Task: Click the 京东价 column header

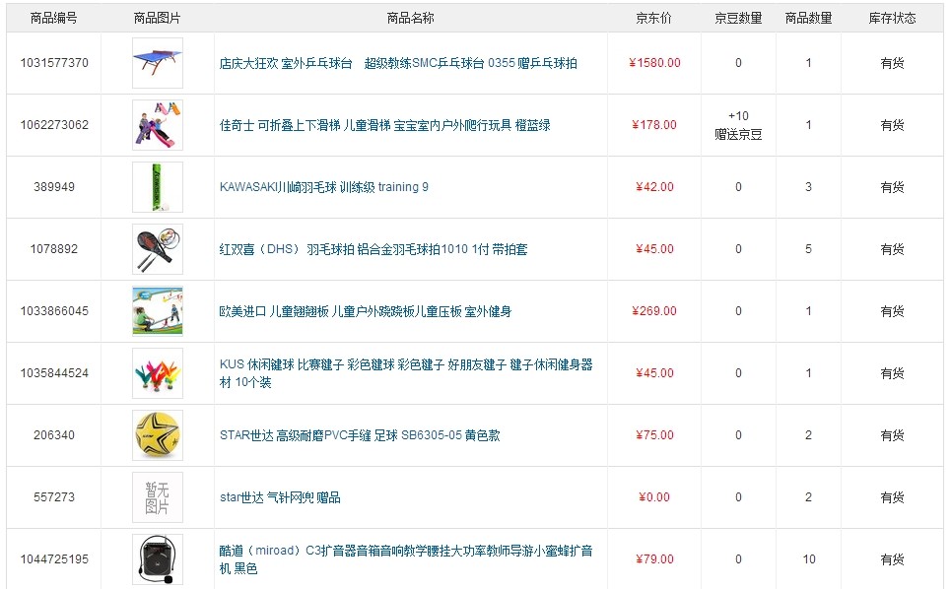Action: click(x=653, y=18)
